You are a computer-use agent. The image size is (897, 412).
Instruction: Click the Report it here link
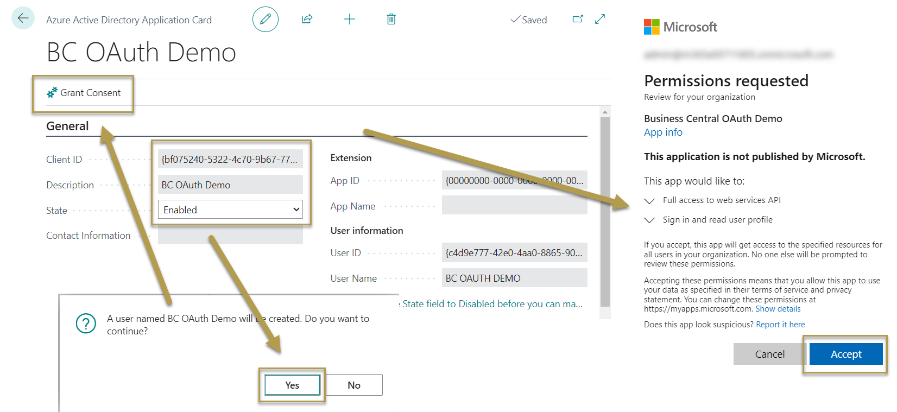coord(780,325)
